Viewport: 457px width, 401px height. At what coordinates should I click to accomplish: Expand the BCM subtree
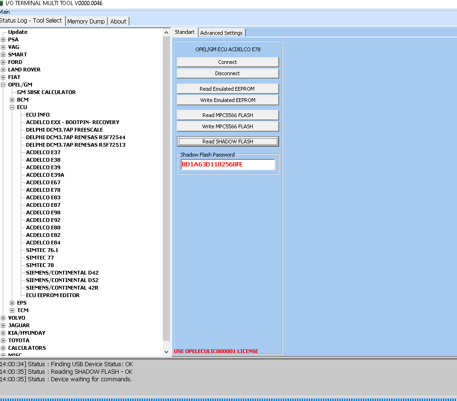(12, 100)
